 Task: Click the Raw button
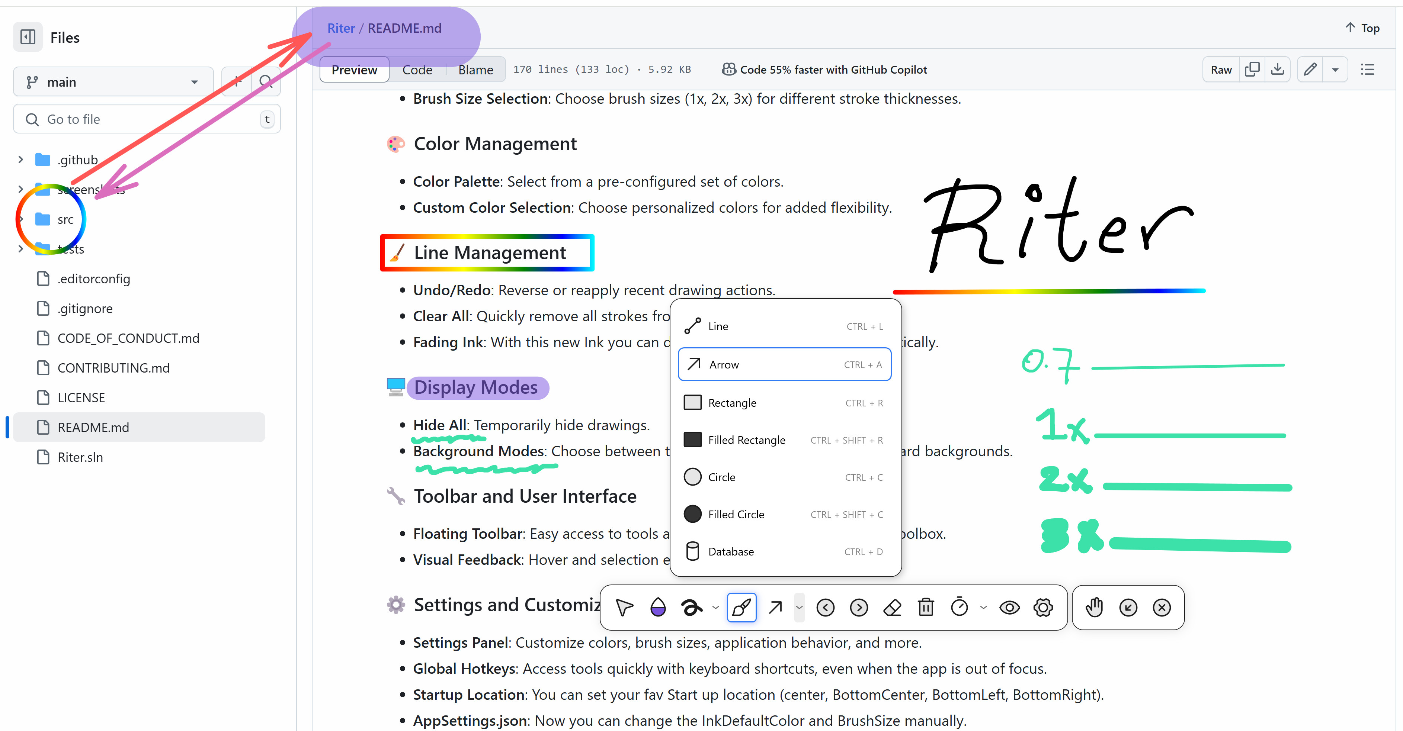coord(1221,70)
